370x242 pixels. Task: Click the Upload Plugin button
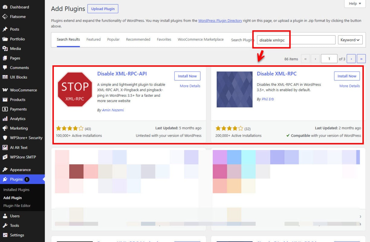(103, 9)
